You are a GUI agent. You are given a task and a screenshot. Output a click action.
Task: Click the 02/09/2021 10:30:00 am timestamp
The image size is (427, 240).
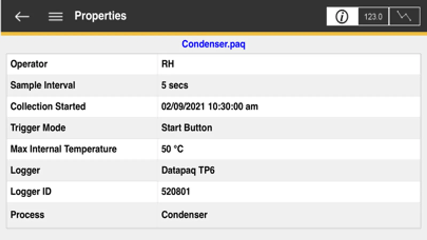click(x=210, y=106)
